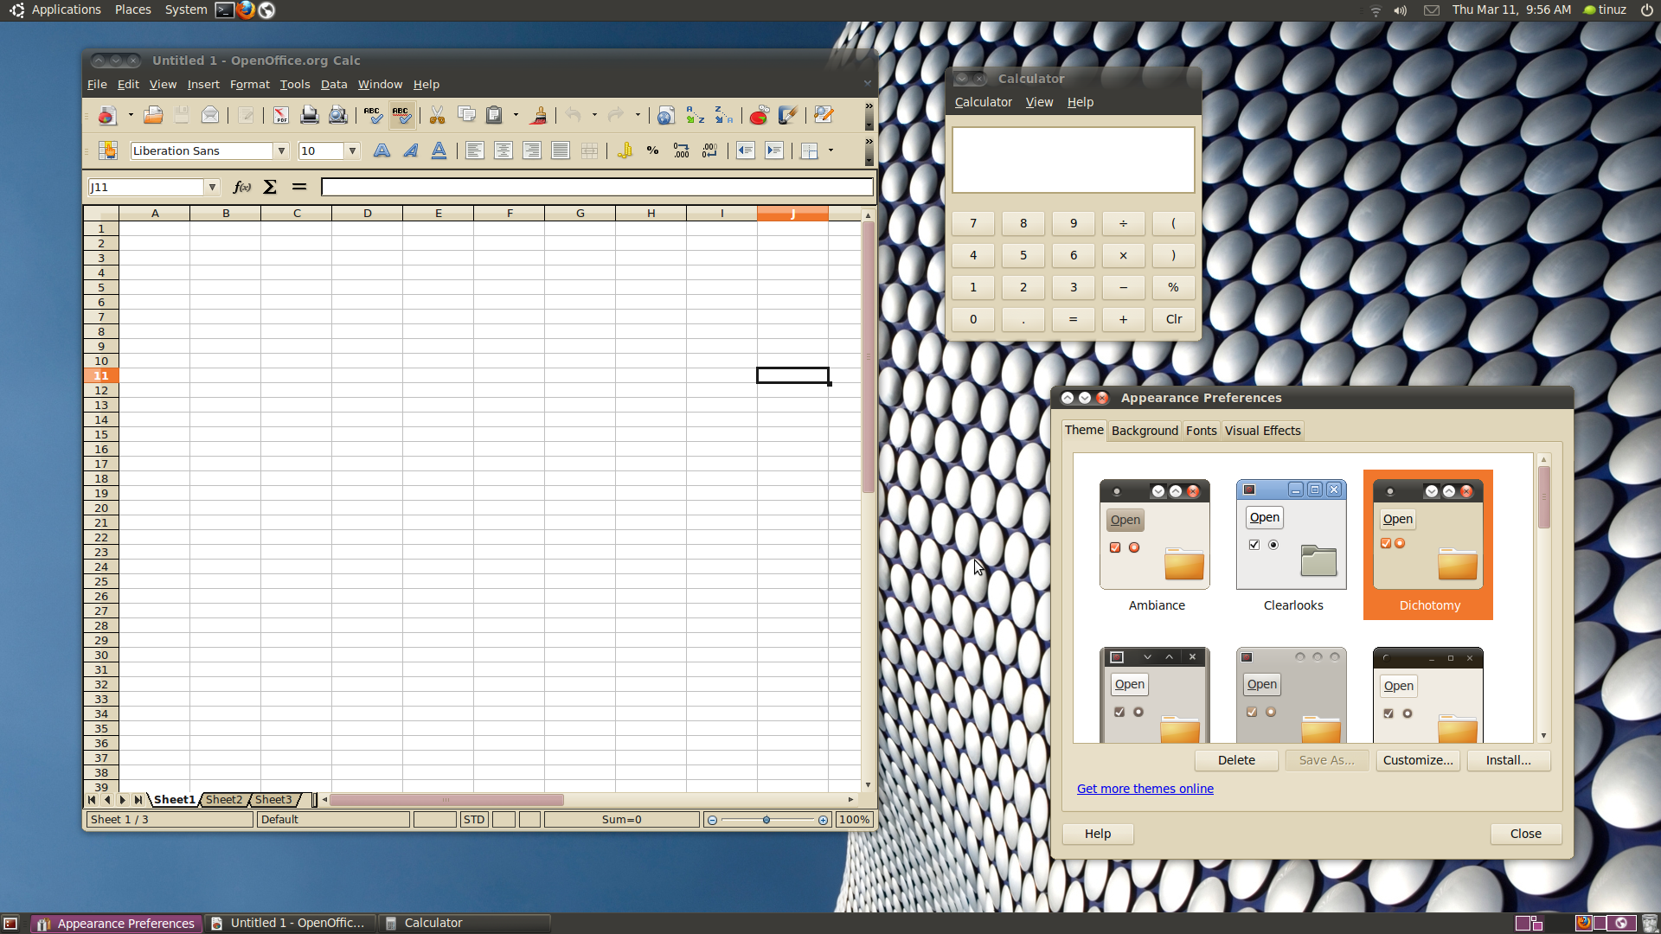
Task: Show Draw Functions icon
Action: pyautogui.click(x=787, y=115)
